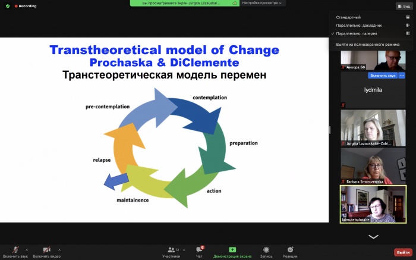Choose Выйти из полноэкранного режима
416x260 pixels.
[367, 44]
